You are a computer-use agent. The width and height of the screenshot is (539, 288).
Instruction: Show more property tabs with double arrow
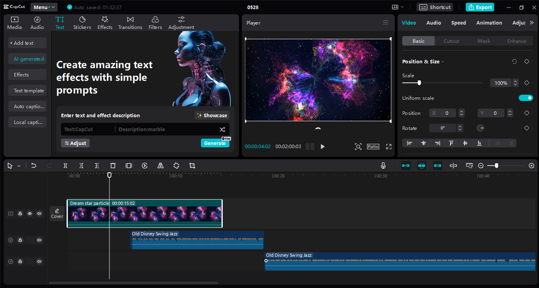click(x=531, y=23)
